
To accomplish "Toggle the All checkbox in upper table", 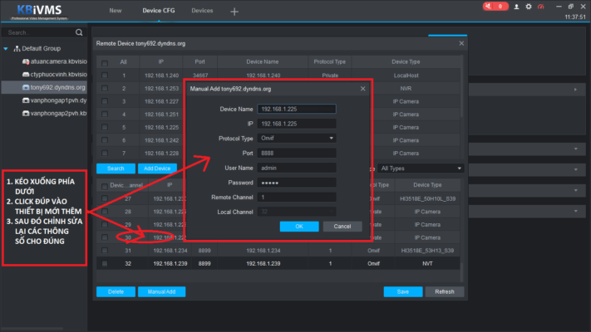I will tap(105, 63).
